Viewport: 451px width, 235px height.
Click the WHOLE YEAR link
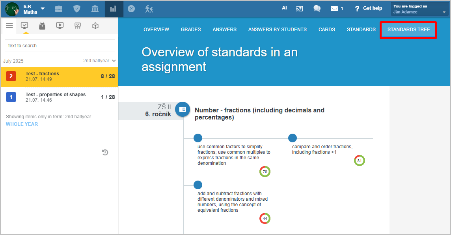22,124
